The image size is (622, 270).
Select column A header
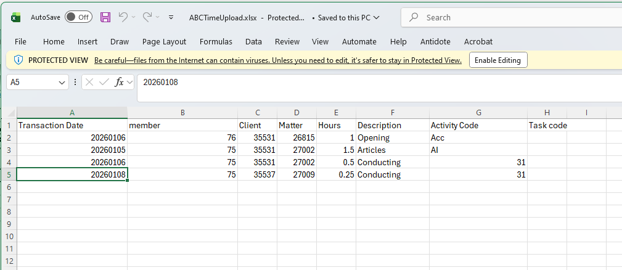(72, 113)
